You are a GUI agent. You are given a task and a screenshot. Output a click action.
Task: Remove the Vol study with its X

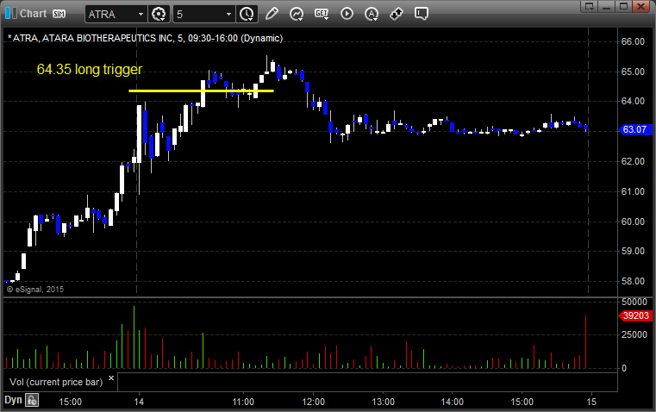(x=111, y=378)
